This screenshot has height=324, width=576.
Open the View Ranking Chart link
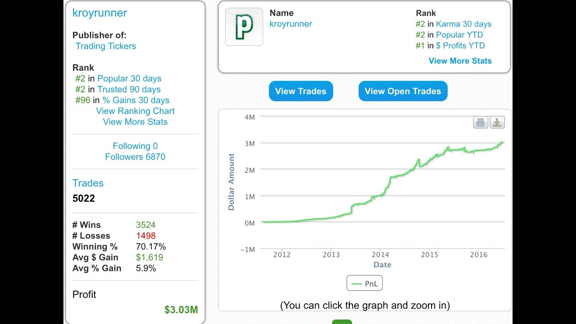[x=135, y=111]
